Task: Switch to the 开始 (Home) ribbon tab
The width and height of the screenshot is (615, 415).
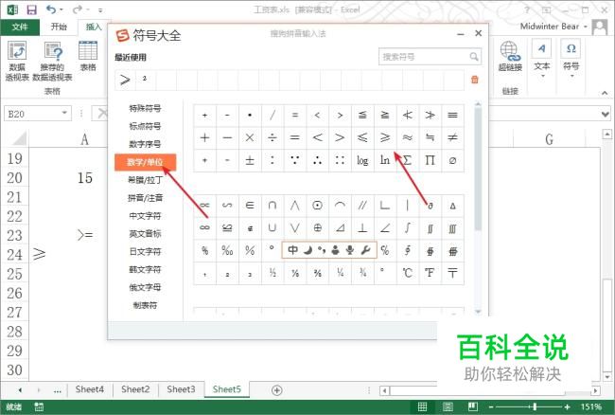Action: pos(59,27)
